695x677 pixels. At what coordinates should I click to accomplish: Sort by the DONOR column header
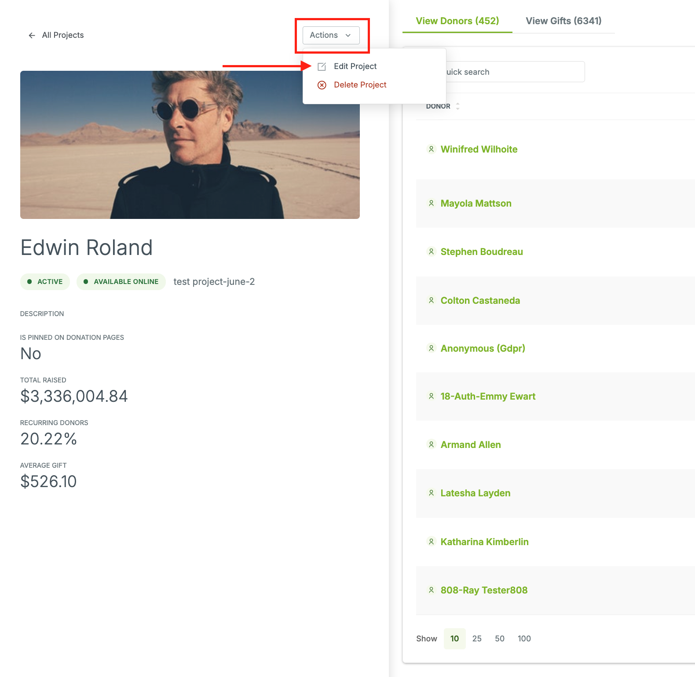[x=438, y=106]
